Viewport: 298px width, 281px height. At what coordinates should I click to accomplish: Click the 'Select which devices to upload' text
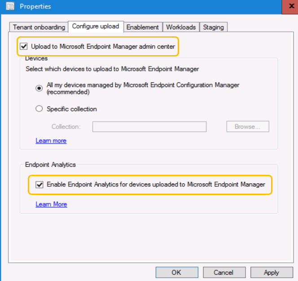[x=112, y=69]
